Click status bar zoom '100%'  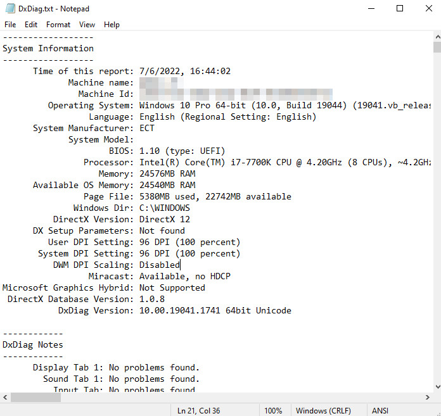coord(273,411)
